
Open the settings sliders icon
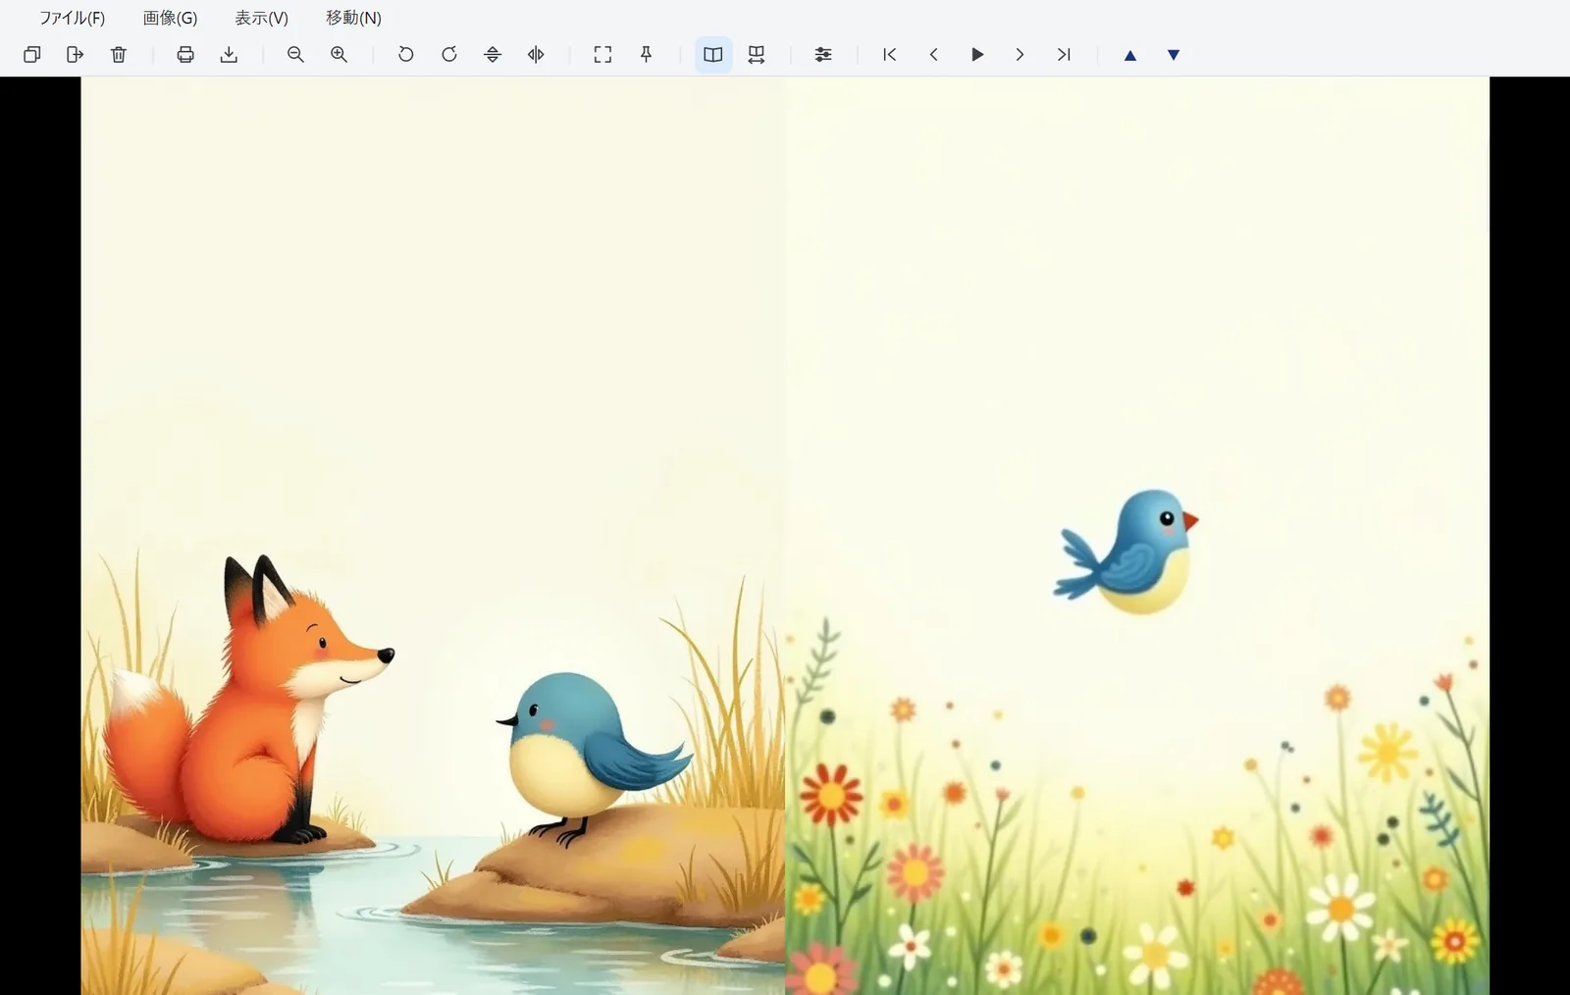point(823,55)
